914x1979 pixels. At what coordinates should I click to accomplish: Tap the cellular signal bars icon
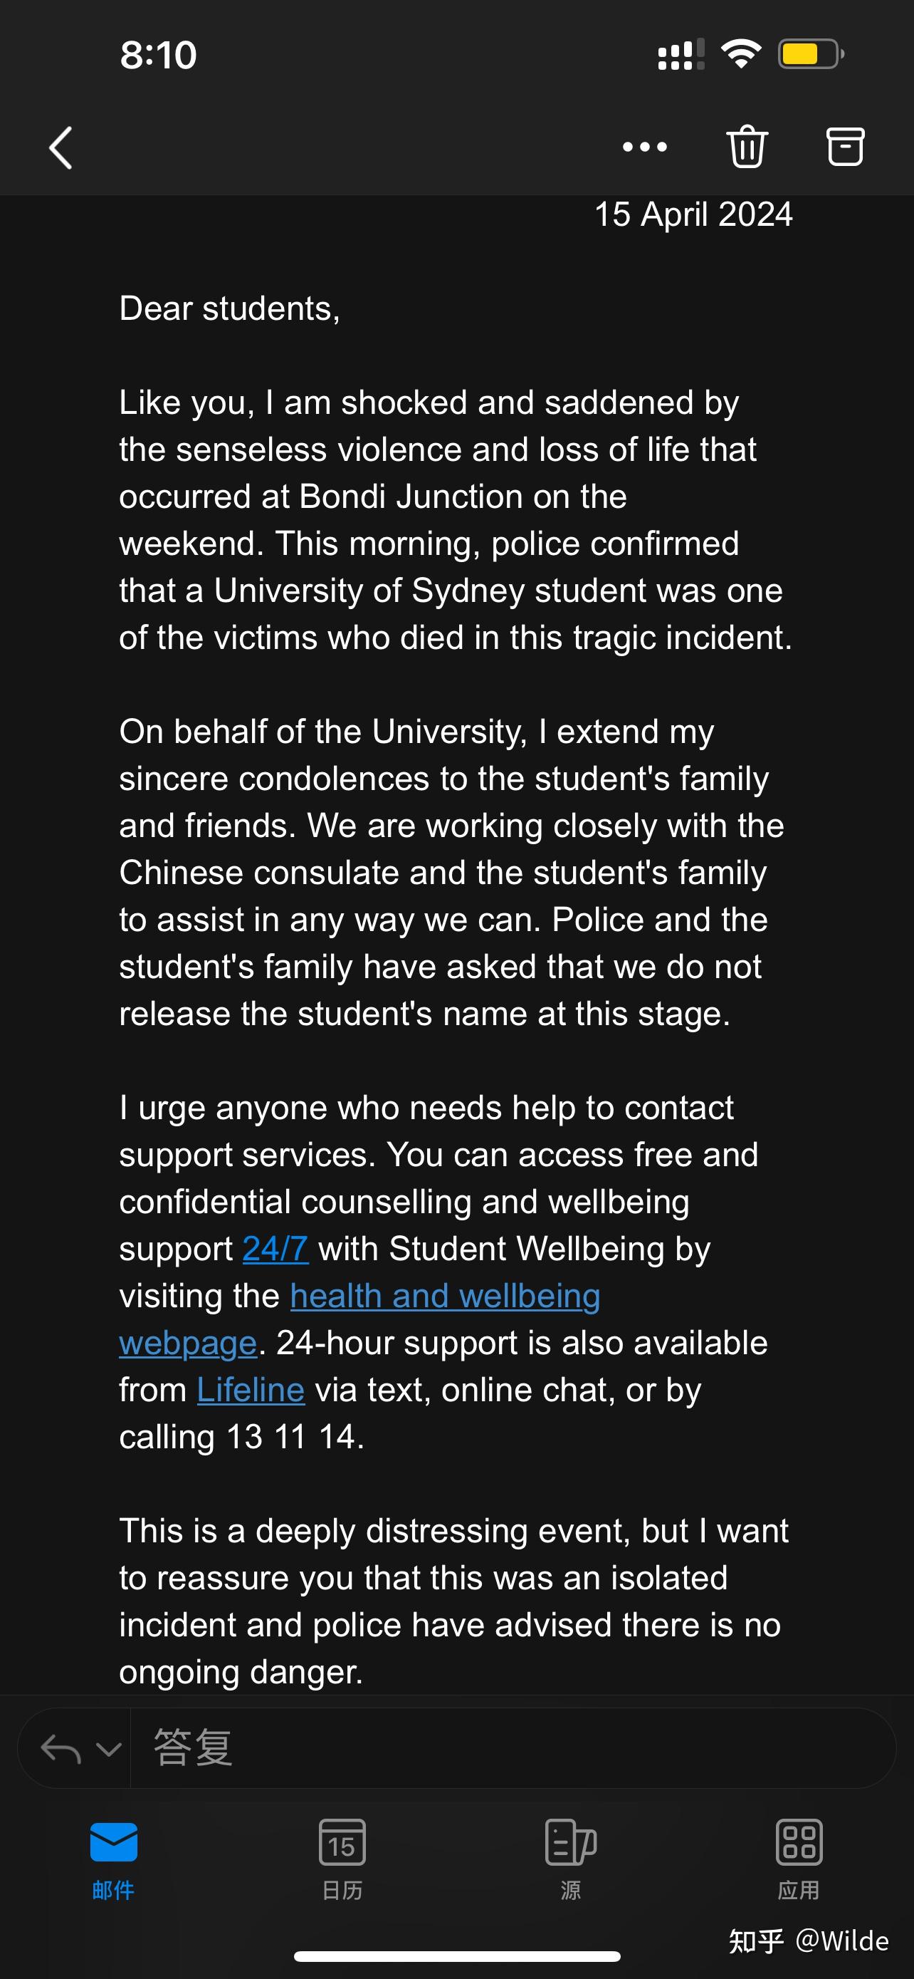(681, 55)
